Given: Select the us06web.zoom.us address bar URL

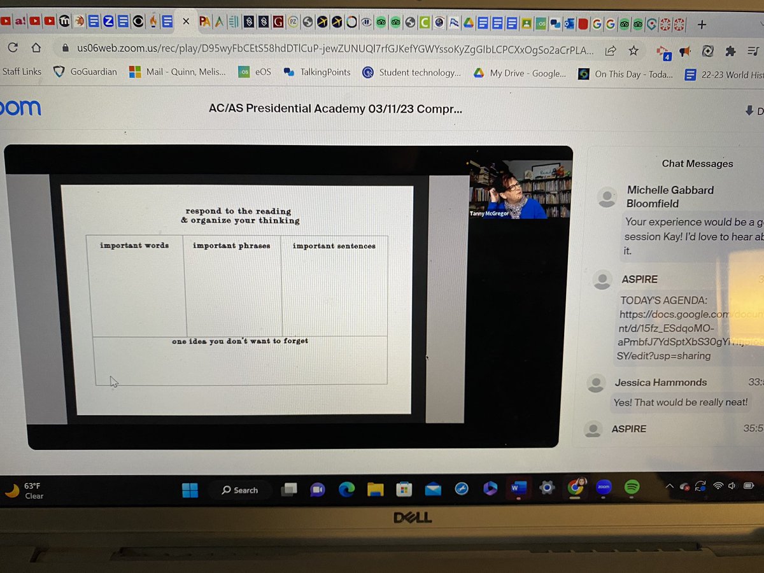Looking at the screenshot, I should pyautogui.click(x=335, y=49).
